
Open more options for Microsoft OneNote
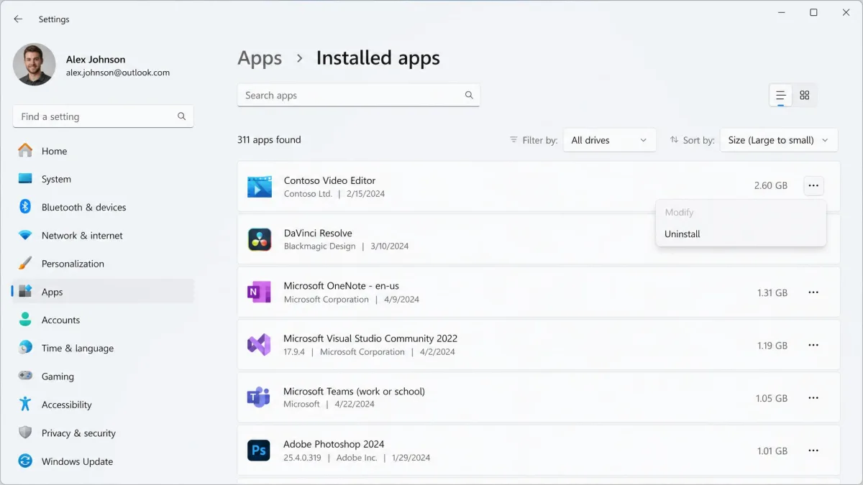coord(813,292)
